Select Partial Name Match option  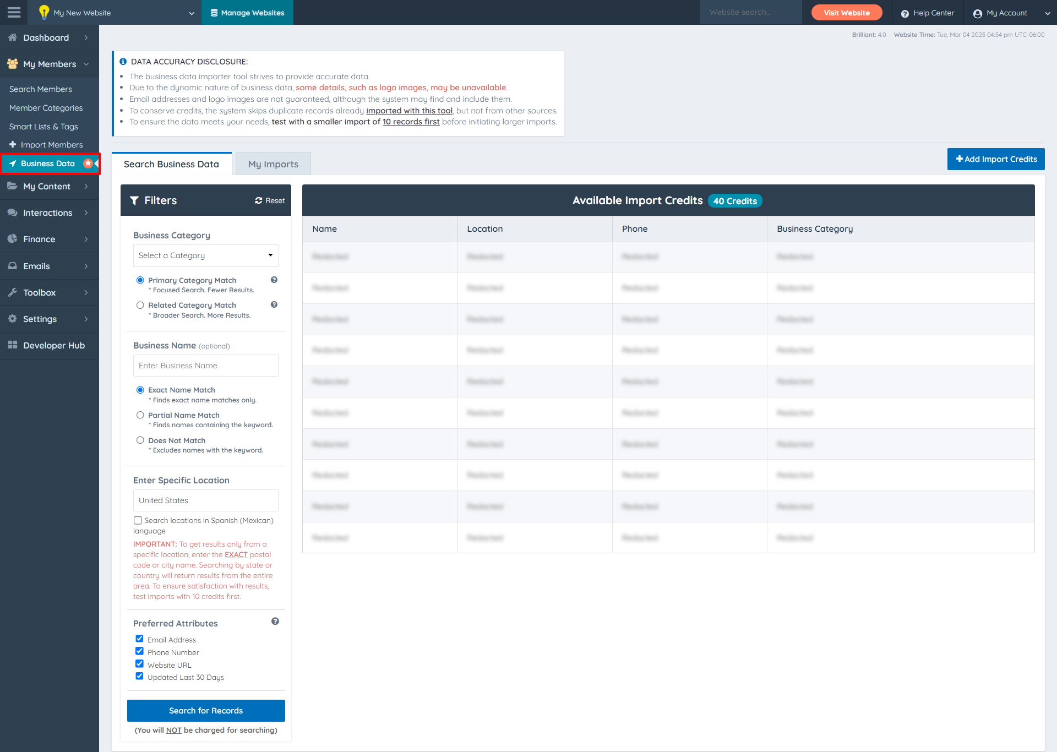(x=140, y=415)
